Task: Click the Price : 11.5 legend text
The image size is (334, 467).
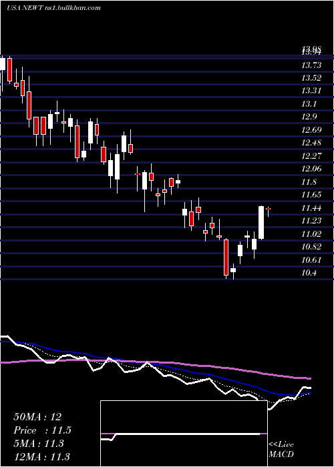Action: coord(43,430)
